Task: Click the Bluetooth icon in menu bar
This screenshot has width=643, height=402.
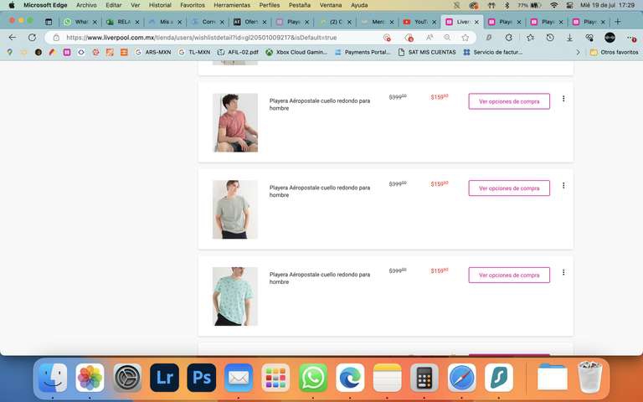Action: tap(507, 5)
